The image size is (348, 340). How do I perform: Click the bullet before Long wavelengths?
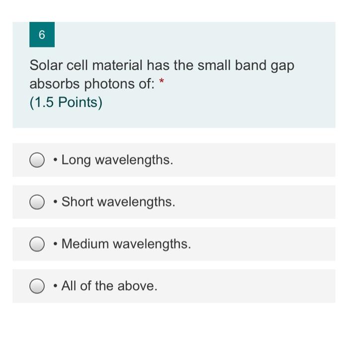(55, 160)
